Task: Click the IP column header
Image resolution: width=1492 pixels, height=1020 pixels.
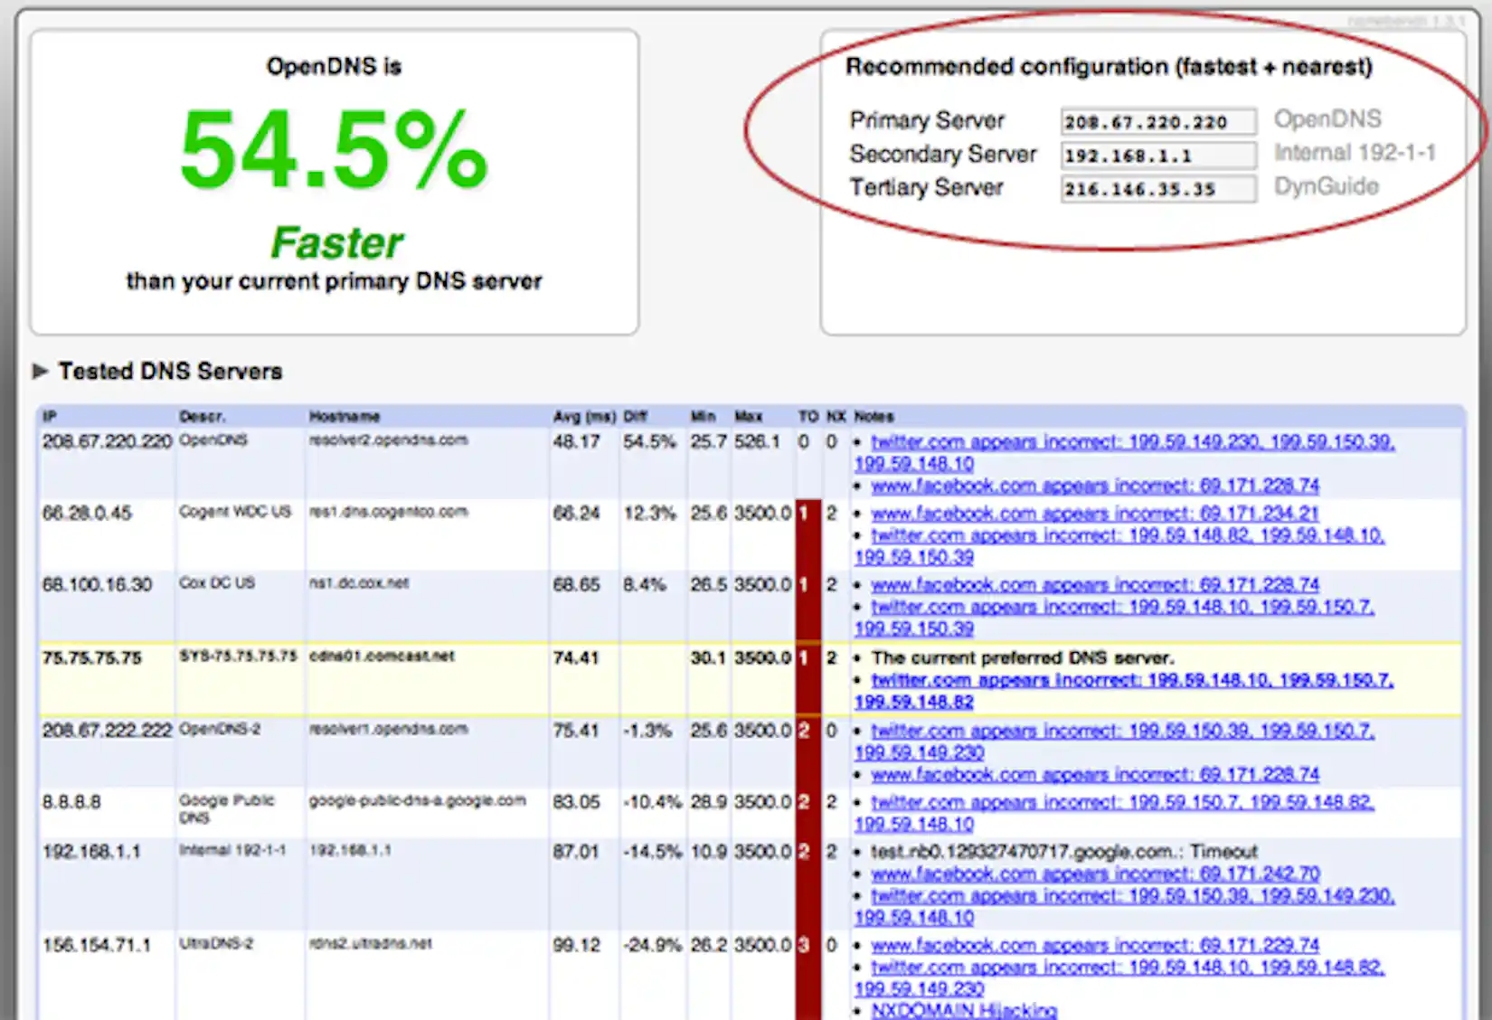Action: pos(50,416)
